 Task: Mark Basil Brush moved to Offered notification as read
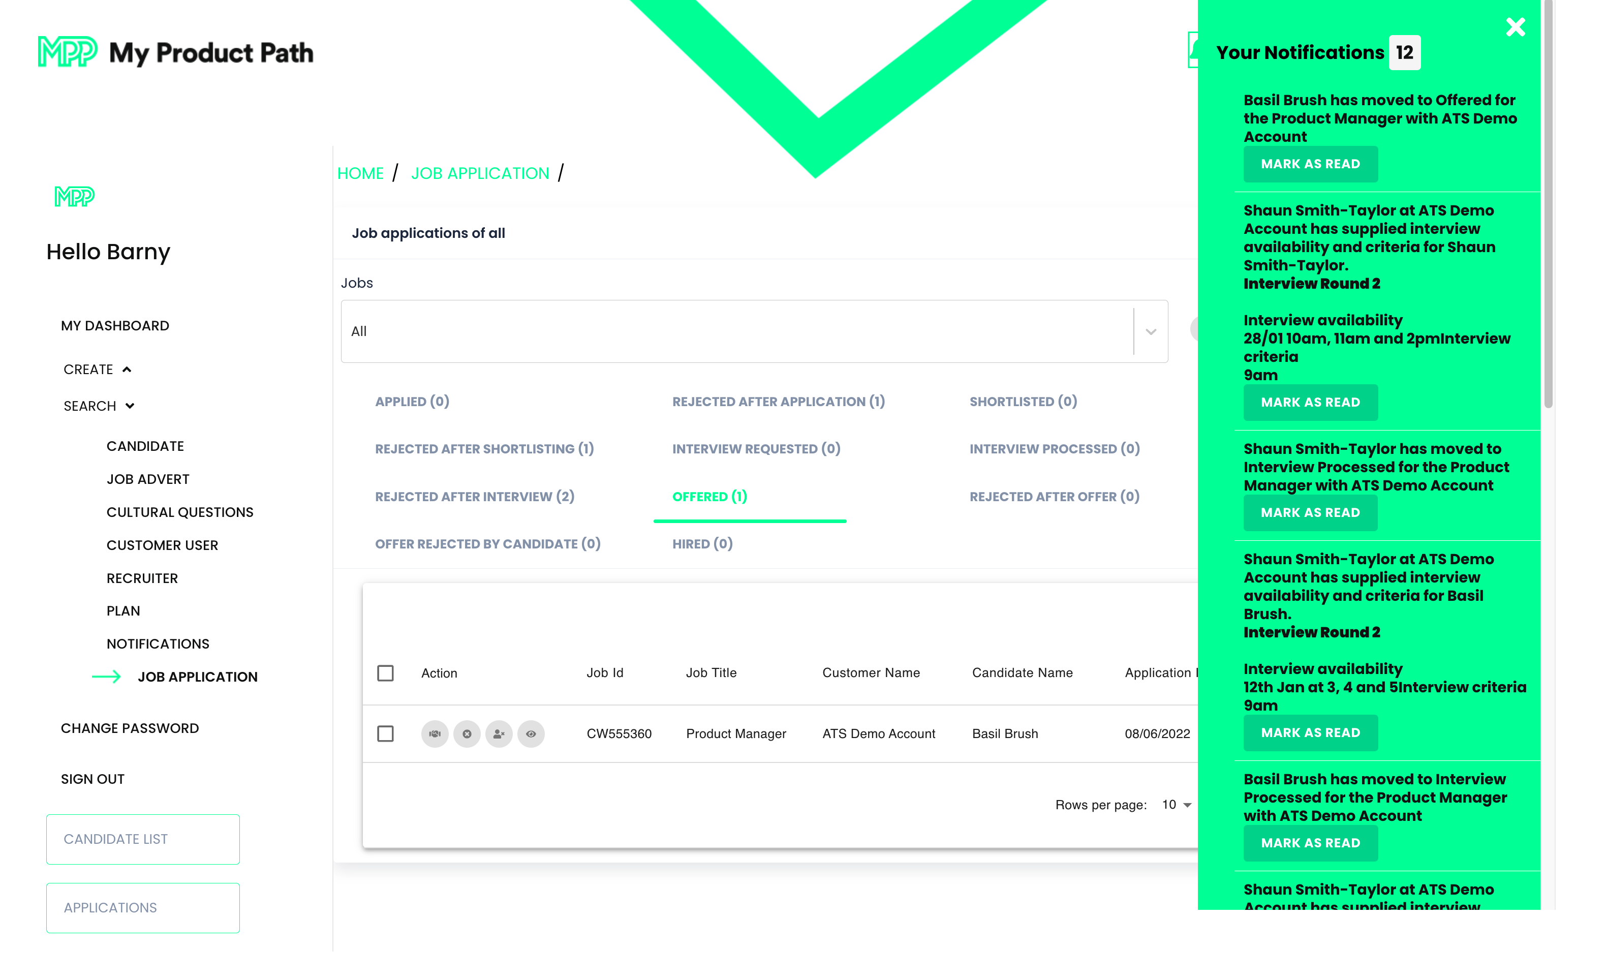pos(1310,164)
